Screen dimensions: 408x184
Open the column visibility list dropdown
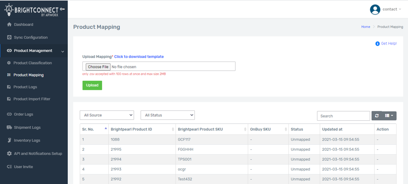[389, 116]
